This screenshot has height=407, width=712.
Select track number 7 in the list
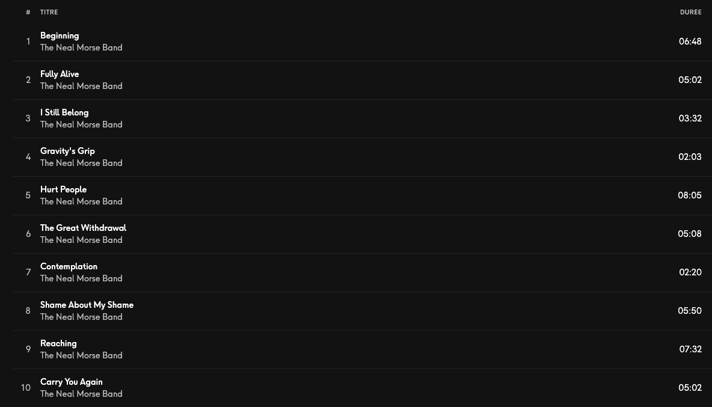coord(28,272)
